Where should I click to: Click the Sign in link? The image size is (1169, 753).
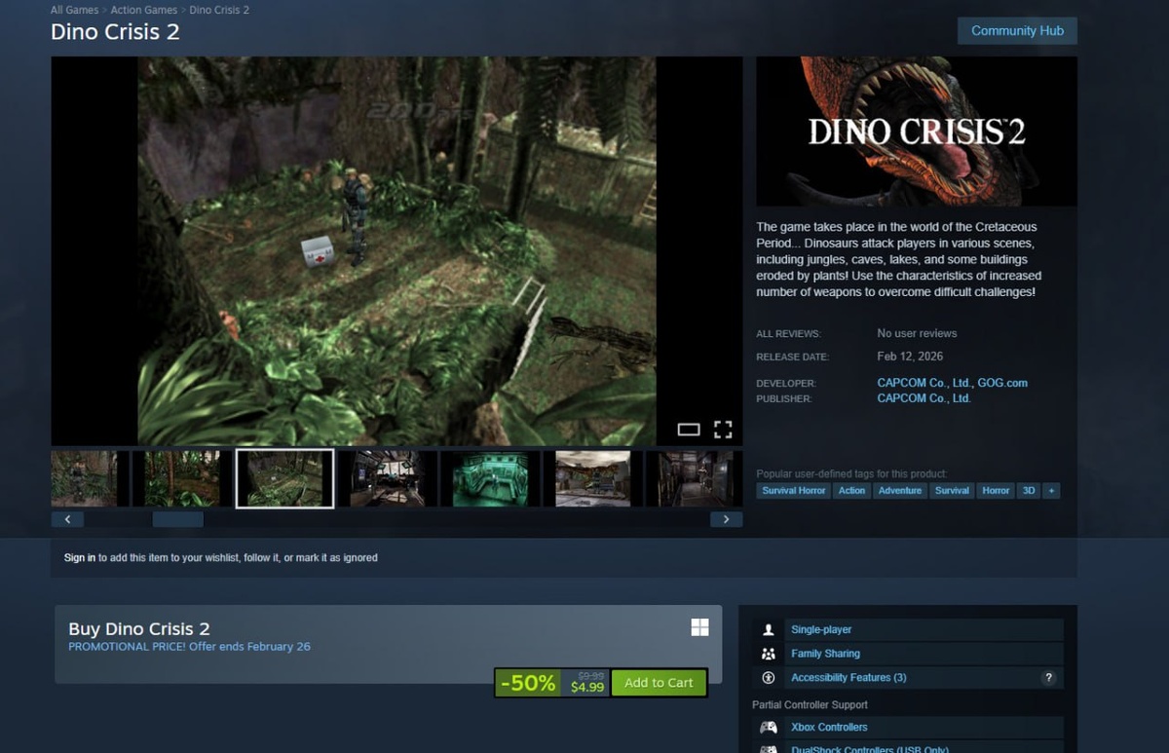tap(80, 558)
